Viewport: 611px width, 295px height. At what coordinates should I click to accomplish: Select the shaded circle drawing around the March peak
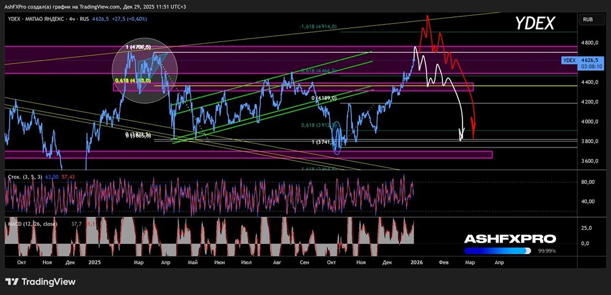coord(145,71)
